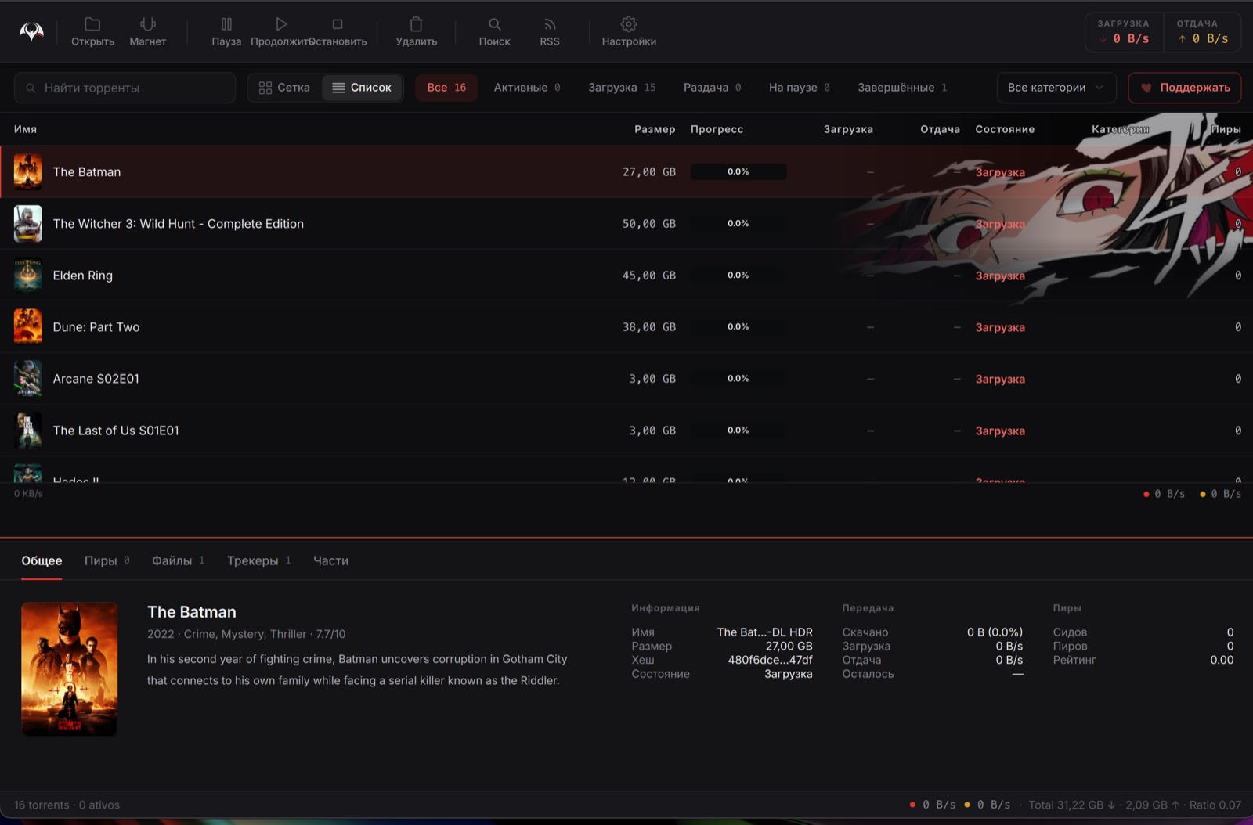Click the Удалить trash icon
The height and width of the screenshot is (825, 1253).
(416, 24)
